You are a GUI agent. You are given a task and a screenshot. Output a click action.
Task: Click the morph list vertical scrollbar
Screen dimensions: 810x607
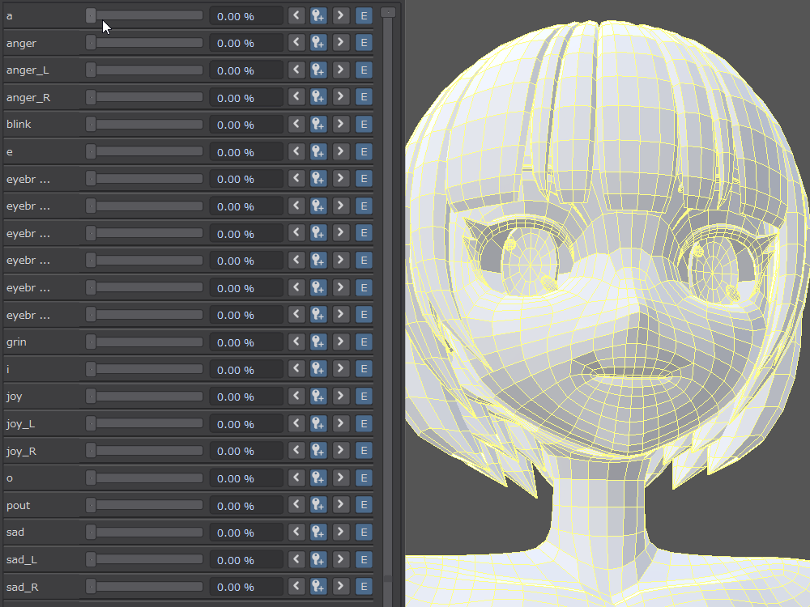(387, 291)
